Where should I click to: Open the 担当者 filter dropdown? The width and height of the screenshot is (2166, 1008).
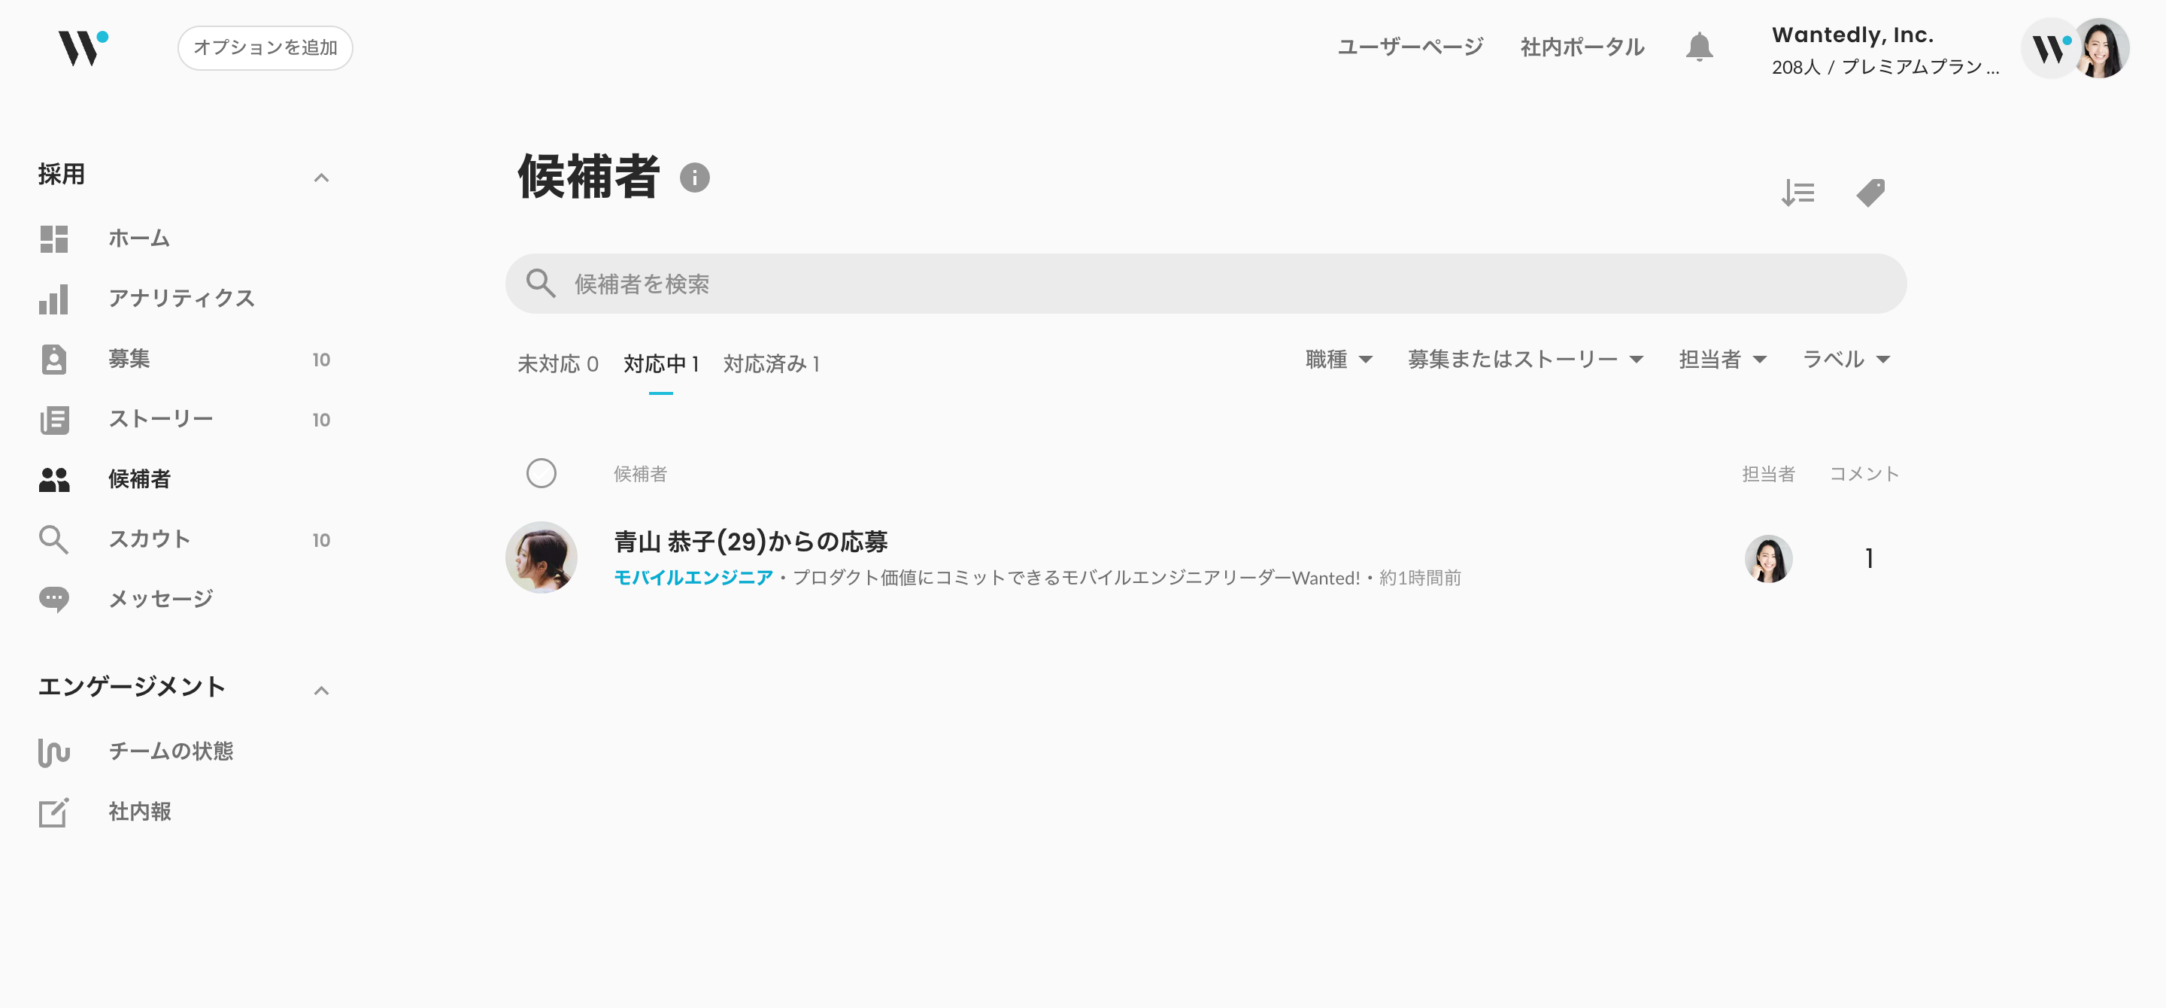1722,359
